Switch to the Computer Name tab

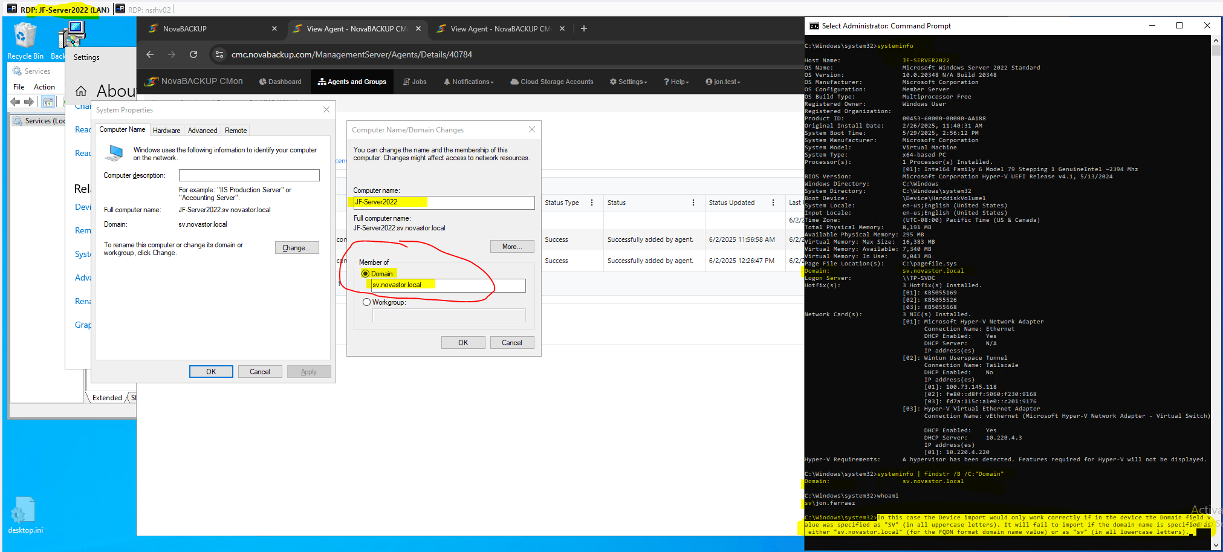[122, 129]
